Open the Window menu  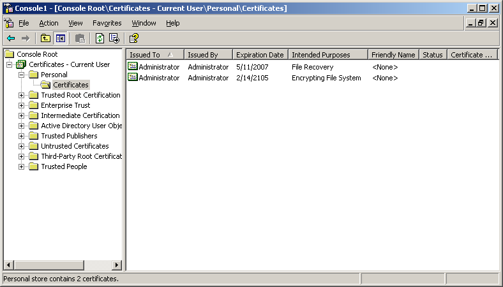click(x=144, y=23)
